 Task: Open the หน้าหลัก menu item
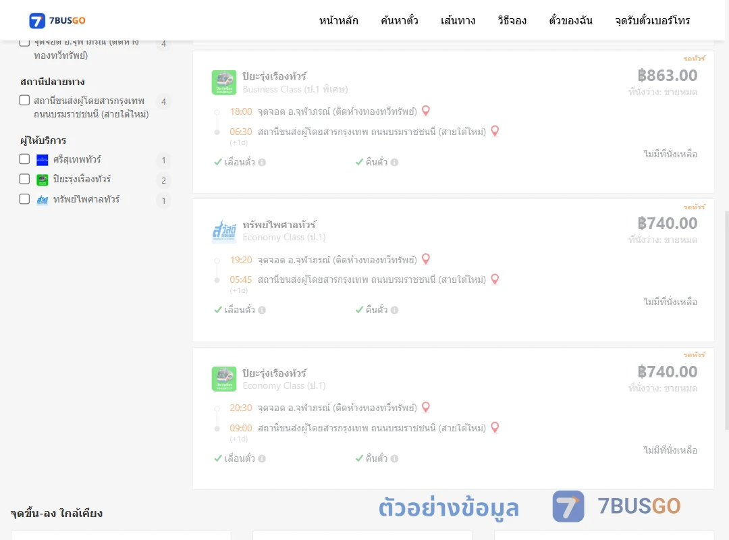pos(338,20)
